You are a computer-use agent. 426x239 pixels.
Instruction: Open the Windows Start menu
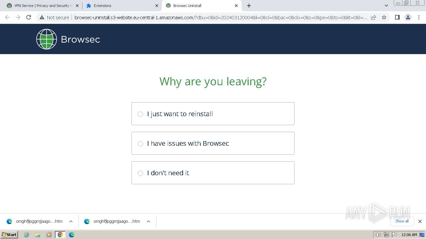(x=9, y=235)
